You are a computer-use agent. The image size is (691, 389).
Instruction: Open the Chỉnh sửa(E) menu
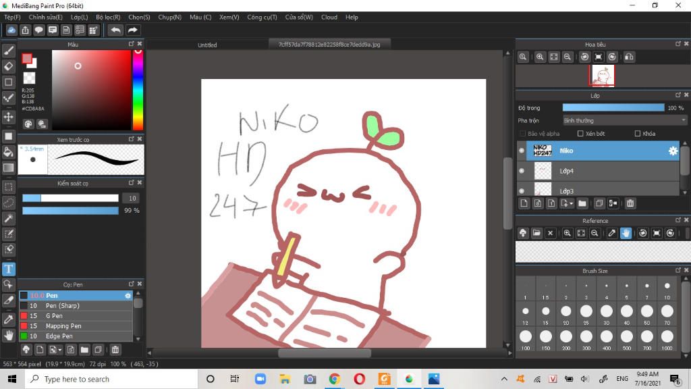point(45,17)
